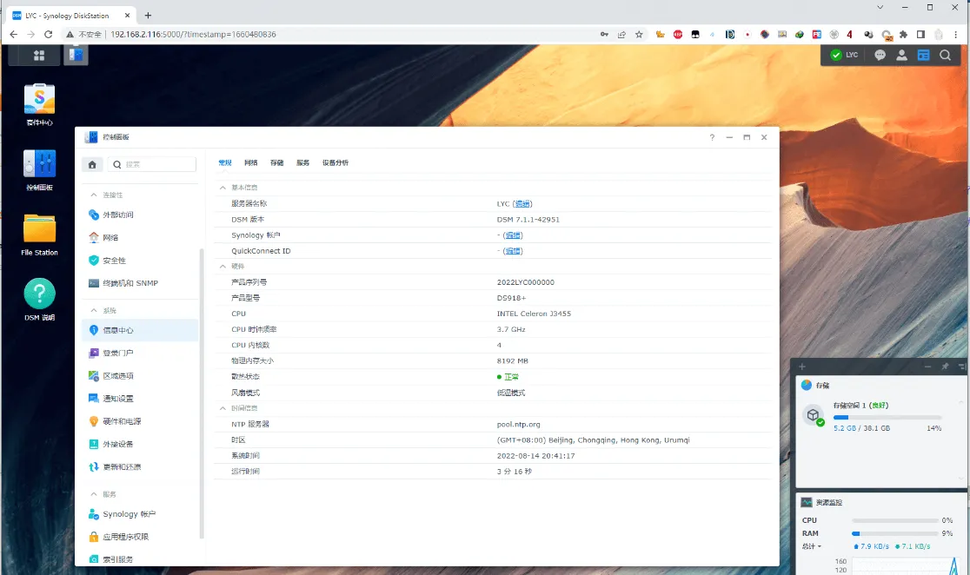Collapse the 时间信息 section

[223, 408]
